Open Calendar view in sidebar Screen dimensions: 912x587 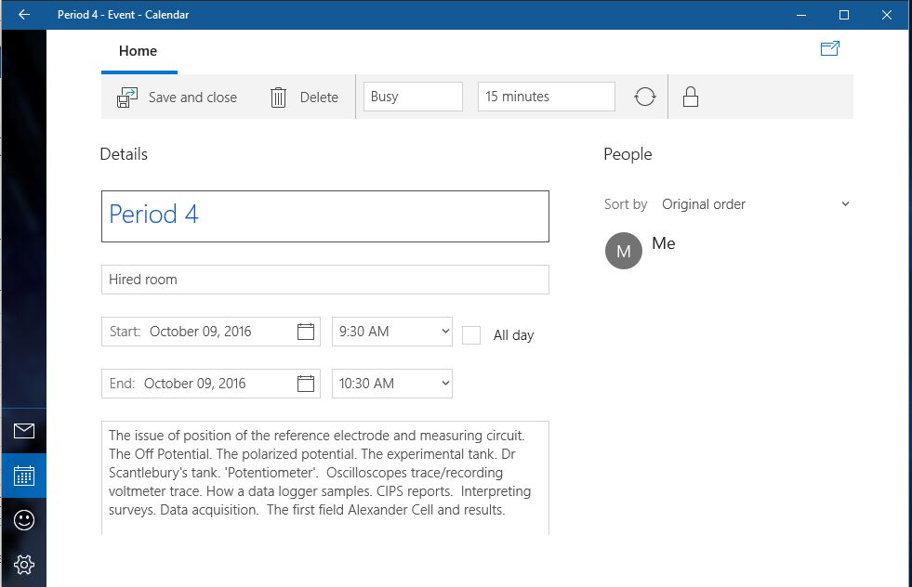tap(24, 476)
